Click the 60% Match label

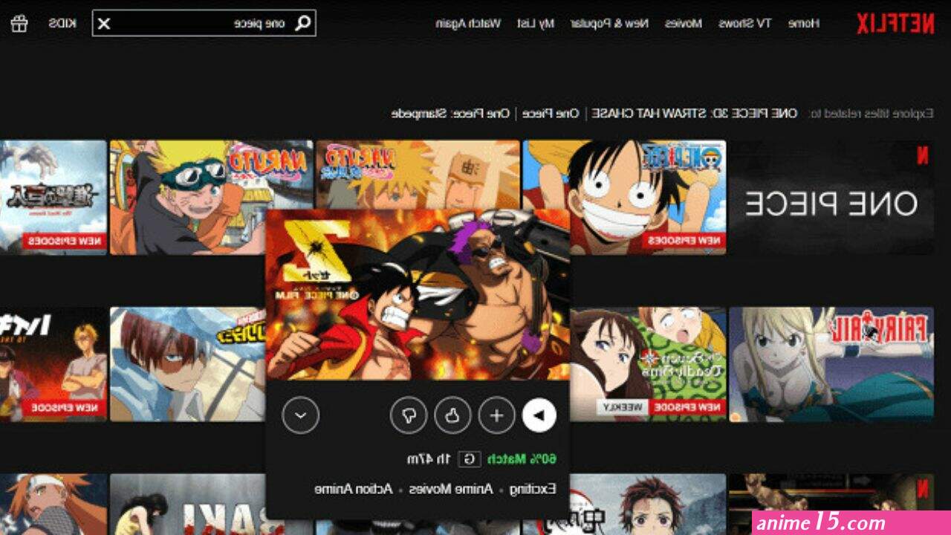pyautogui.click(x=522, y=460)
